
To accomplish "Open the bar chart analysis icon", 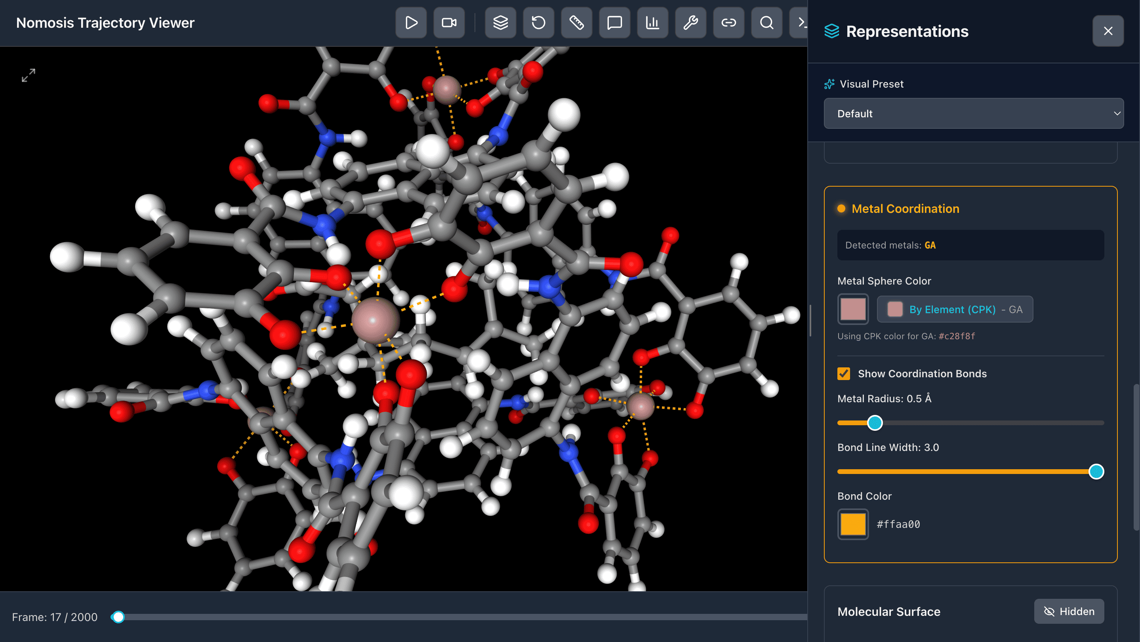I will [x=652, y=23].
